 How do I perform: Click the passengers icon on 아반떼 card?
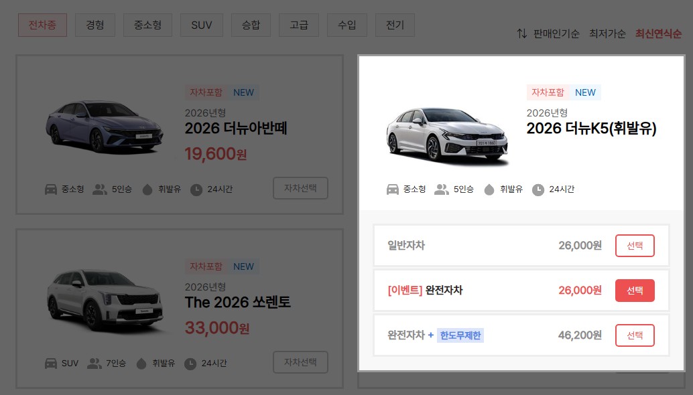(100, 189)
